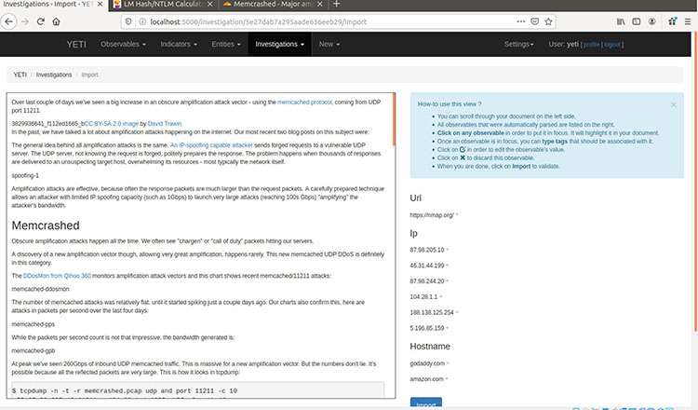Click the blue Import button
The width and height of the screenshot is (698, 410).
tap(426, 403)
